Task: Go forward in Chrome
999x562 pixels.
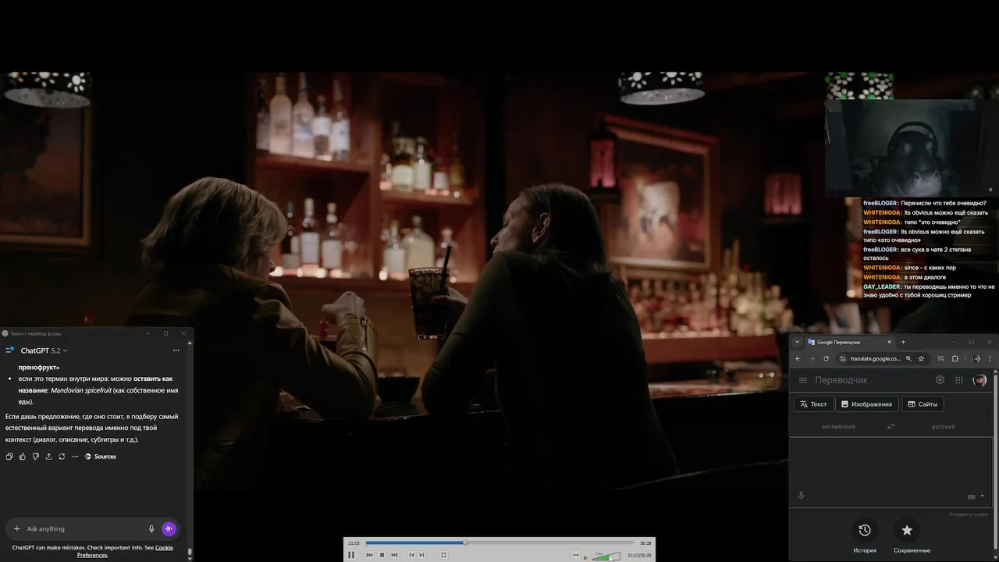Action: [x=812, y=358]
